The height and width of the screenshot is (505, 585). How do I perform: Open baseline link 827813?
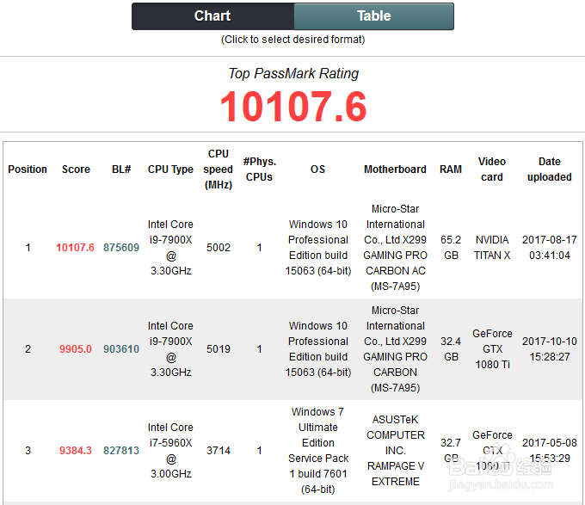pyautogui.click(x=121, y=451)
